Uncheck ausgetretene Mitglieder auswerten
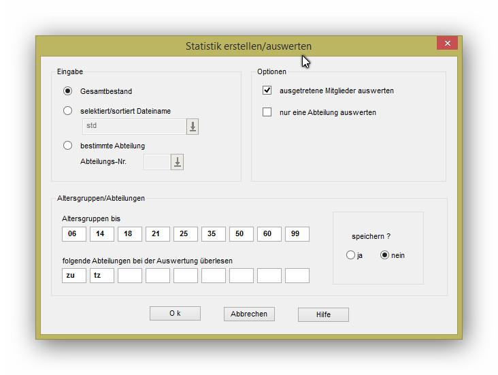 point(267,91)
